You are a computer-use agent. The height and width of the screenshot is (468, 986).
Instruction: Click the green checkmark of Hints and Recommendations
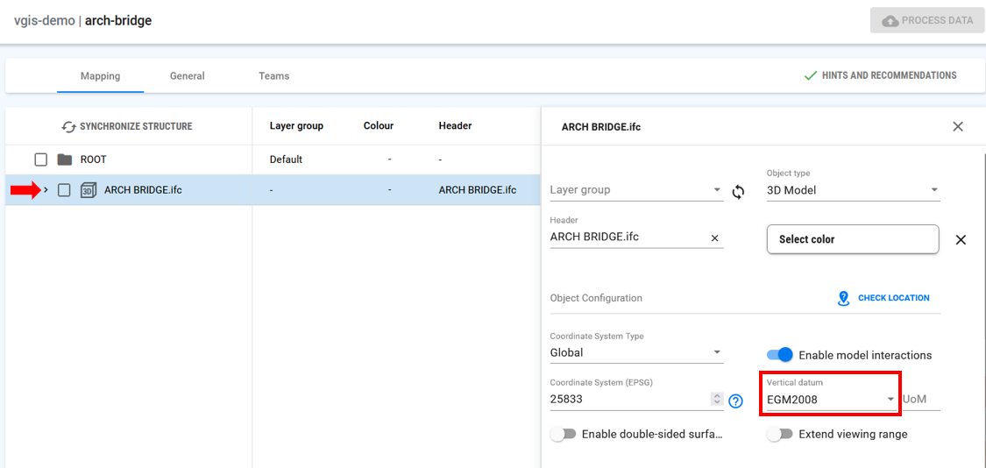pyautogui.click(x=811, y=75)
